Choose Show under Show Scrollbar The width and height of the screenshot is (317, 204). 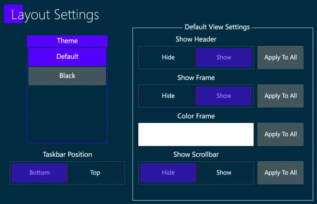(224, 173)
